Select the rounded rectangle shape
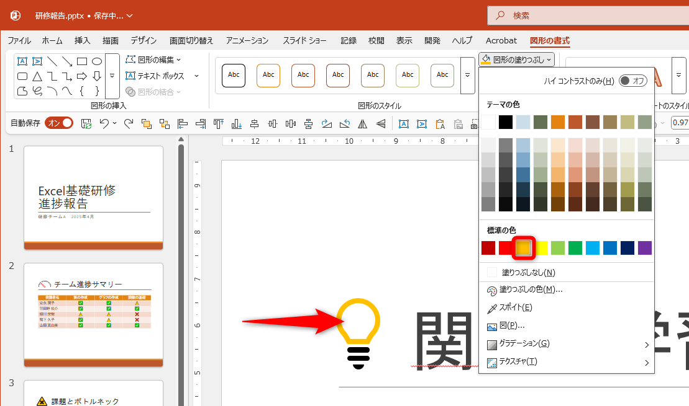 pyautogui.click(x=22, y=76)
